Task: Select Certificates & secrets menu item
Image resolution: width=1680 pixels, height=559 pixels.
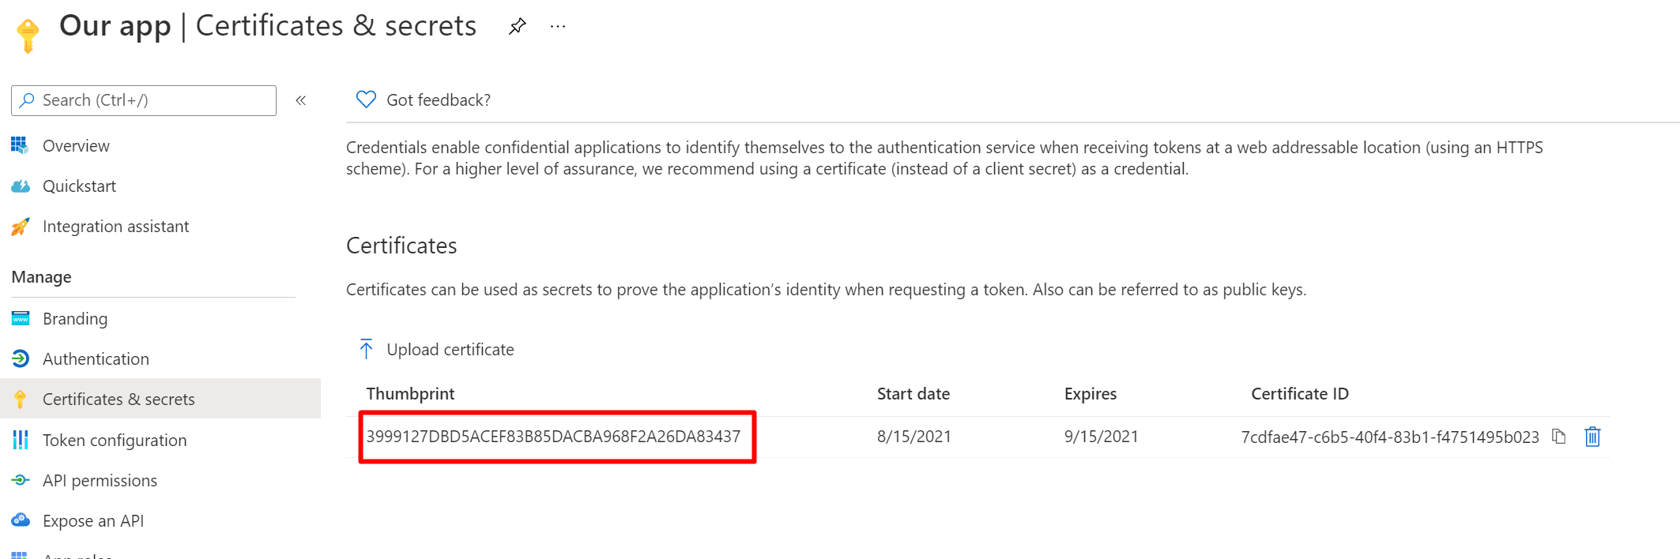Action: pyautogui.click(x=119, y=400)
